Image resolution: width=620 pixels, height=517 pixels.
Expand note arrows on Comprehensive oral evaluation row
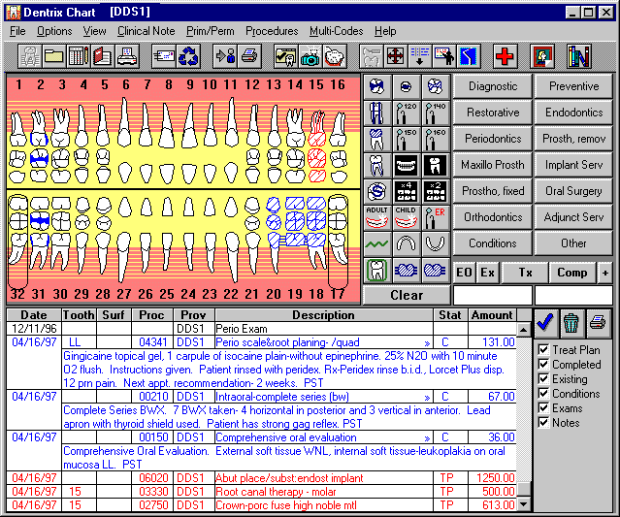tap(427, 438)
